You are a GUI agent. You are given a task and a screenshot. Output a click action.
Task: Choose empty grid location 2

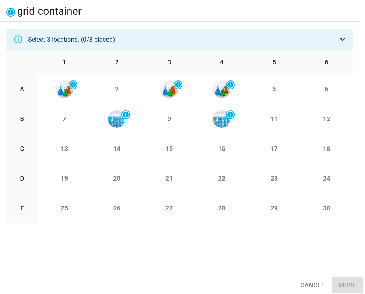(x=117, y=89)
